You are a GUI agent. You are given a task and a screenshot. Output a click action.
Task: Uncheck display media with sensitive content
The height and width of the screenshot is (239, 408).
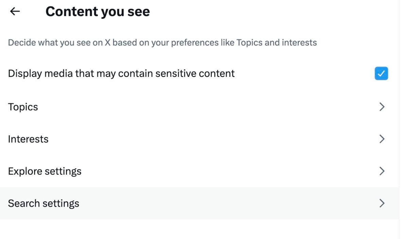[x=381, y=73]
